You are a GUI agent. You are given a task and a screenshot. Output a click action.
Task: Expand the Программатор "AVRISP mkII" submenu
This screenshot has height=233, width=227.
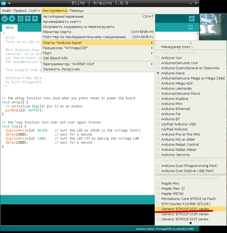[x=98, y=64]
